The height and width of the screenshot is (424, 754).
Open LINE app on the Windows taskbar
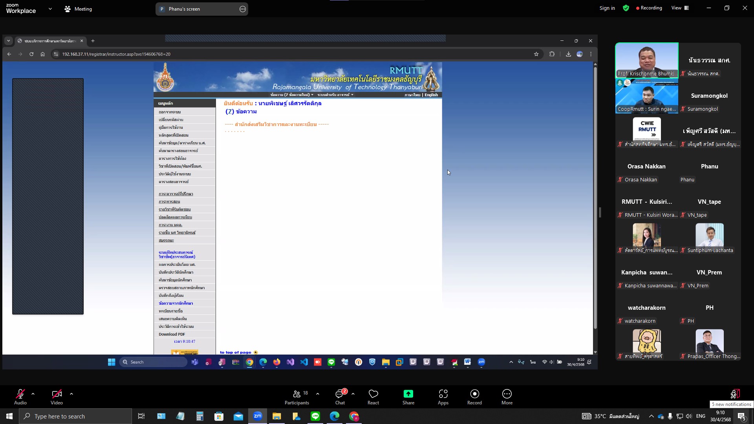coord(315,416)
